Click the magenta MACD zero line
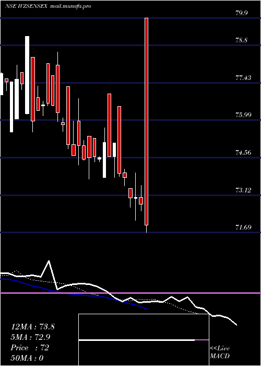 [130, 293]
